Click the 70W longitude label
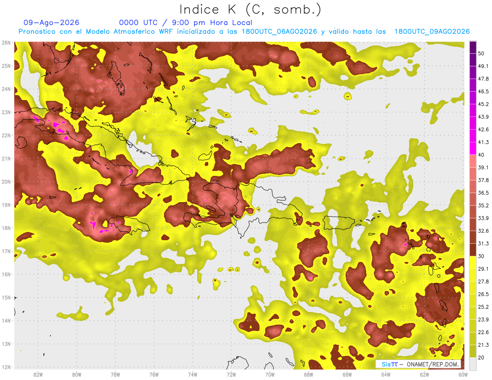Screen dimensions: 492x380 point(270,375)
